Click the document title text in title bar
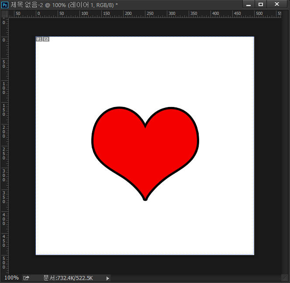The height and width of the screenshot is (283, 290). tap(64, 5)
